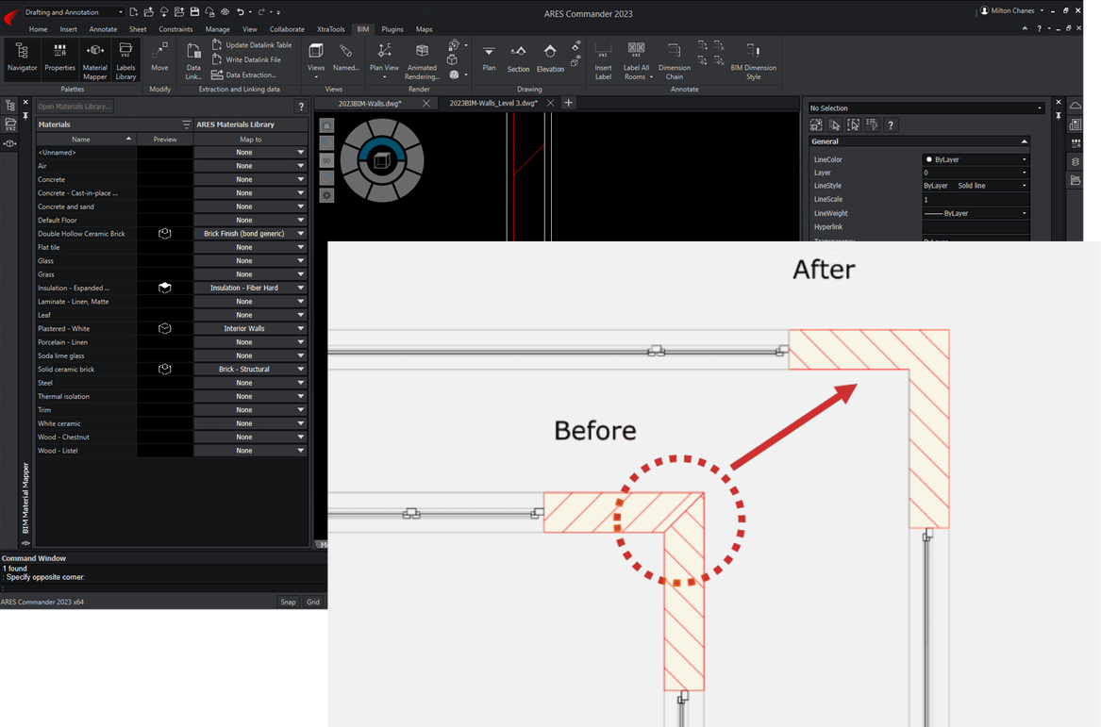
Task: Click the Milton Chanes user account
Action: click(x=1011, y=10)
